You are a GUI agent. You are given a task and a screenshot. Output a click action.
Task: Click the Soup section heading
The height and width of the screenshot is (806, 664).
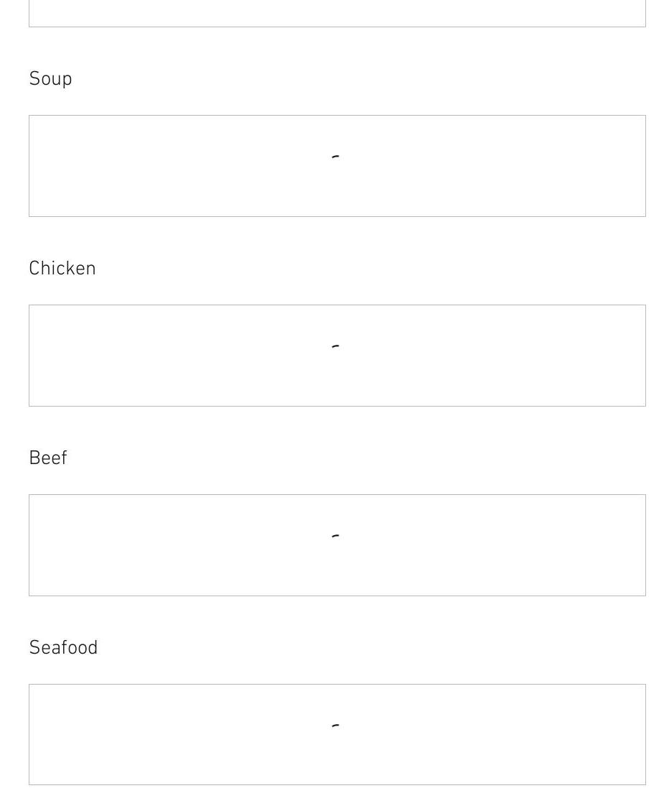click(50, 79)
